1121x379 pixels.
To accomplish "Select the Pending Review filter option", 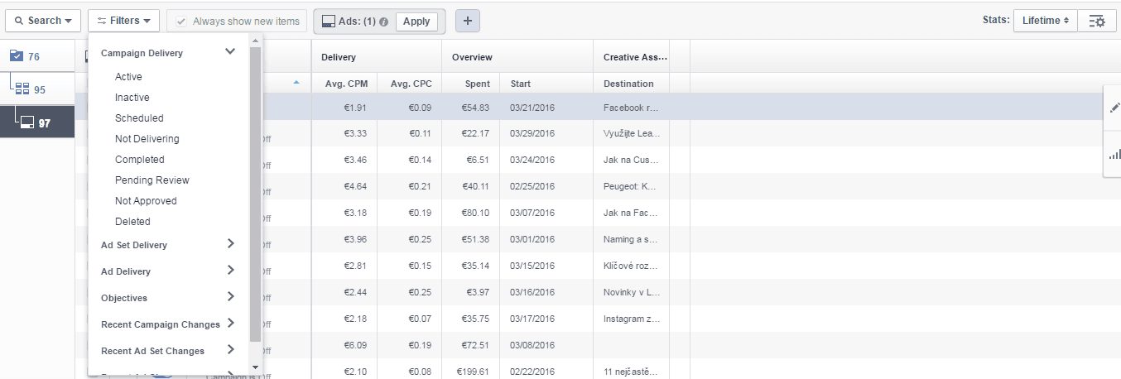I will tap(152, 180).
